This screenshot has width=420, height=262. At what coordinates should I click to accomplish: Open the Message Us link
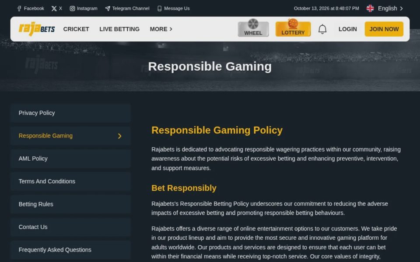click(177, 9)
